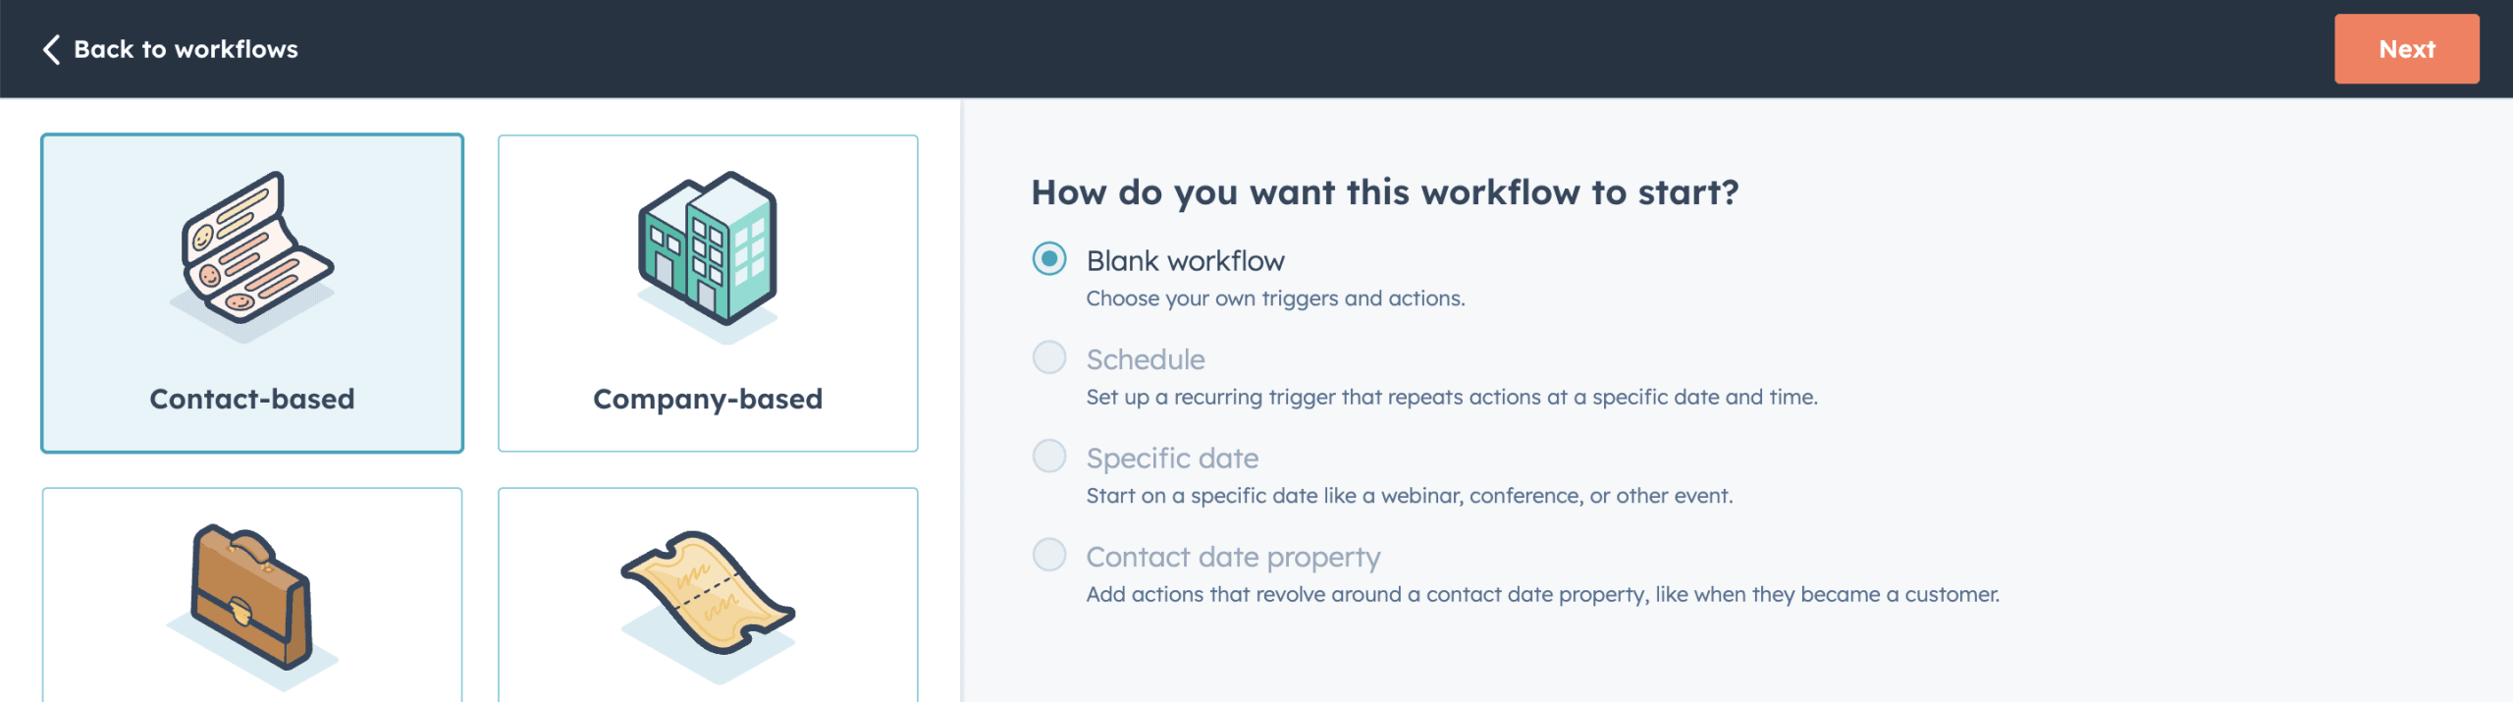Screen dimensions: 2513x702
Task: Click the Schedule option label
Action: pyautogui.click(x=1144, y=358)
